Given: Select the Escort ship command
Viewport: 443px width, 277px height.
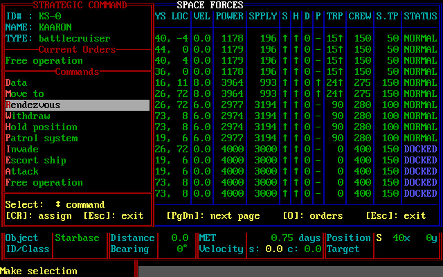Looking at the screenshot, I should (x=36, y=161).
